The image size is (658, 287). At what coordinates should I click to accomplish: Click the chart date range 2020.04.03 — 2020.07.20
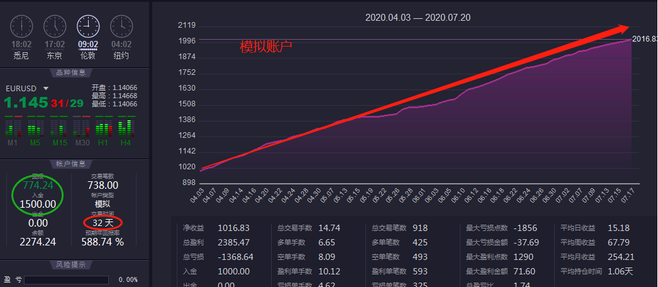point(418,18)
